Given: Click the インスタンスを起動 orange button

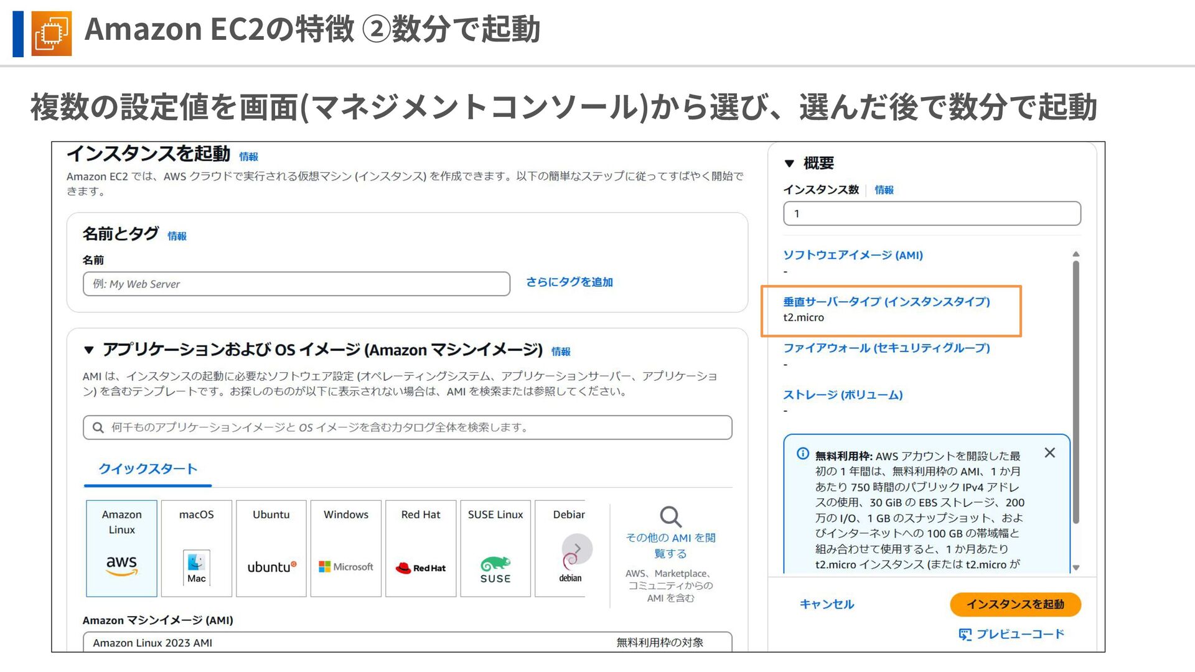Looking at the screenshot, I should pyautogui.click(x=1015, y=604).
